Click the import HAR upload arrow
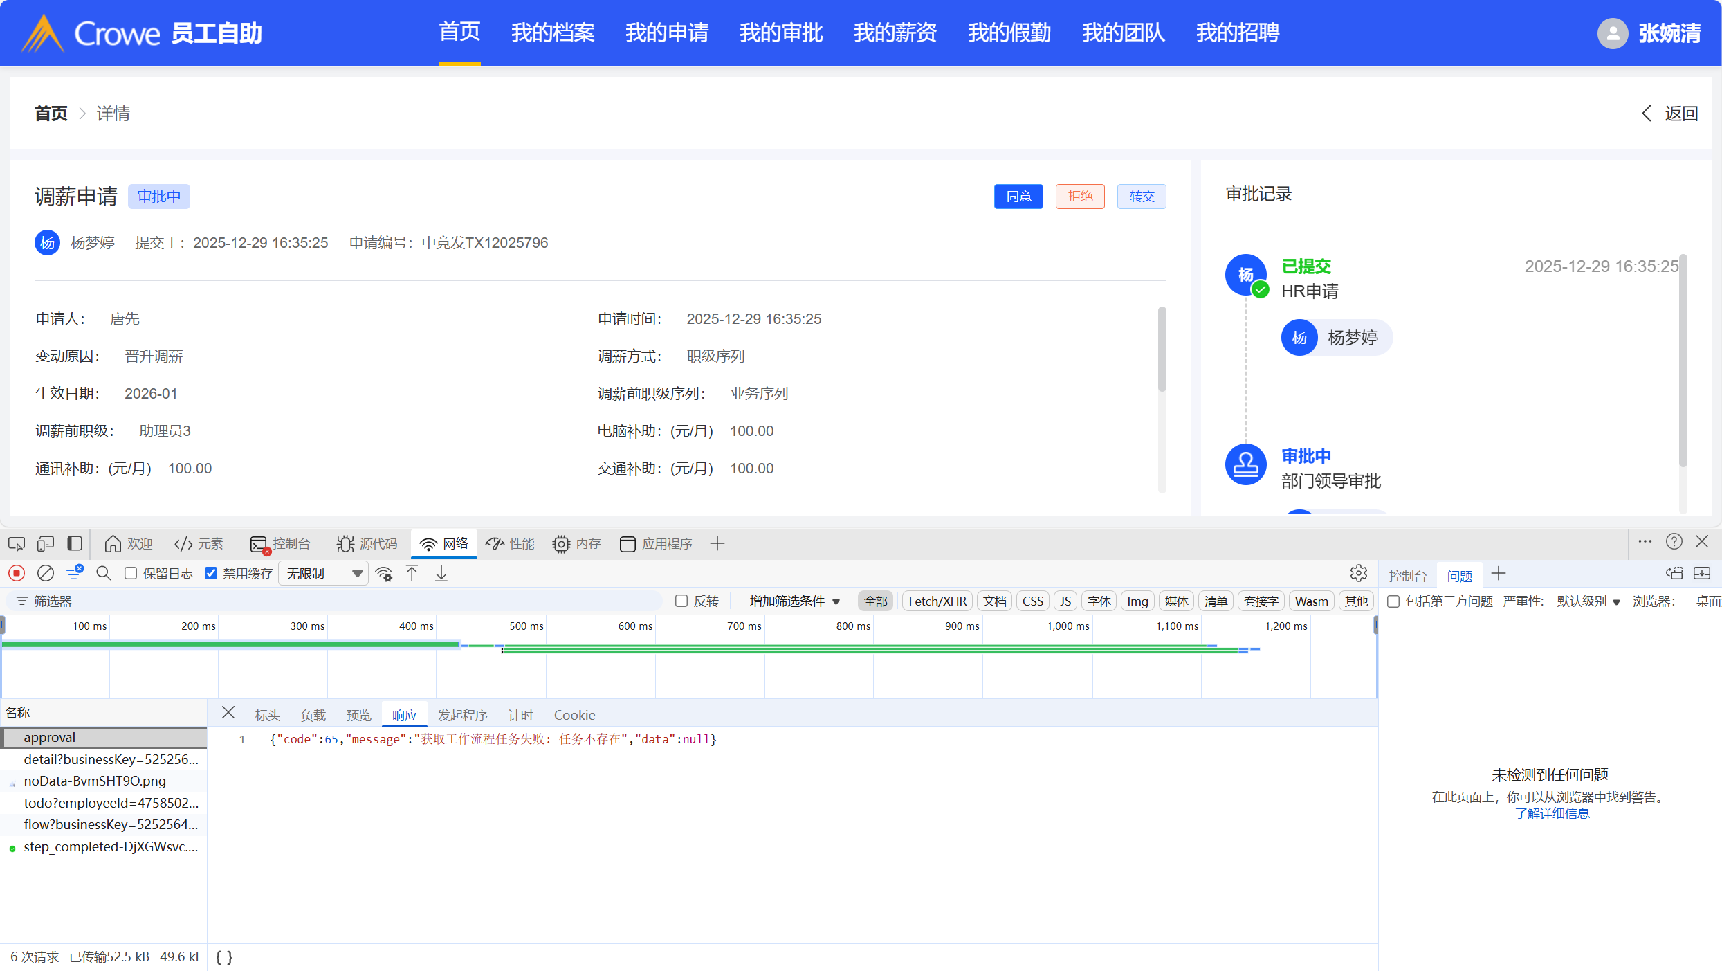Viewport: 1722px width, 971px height. [x=412, y=573]
